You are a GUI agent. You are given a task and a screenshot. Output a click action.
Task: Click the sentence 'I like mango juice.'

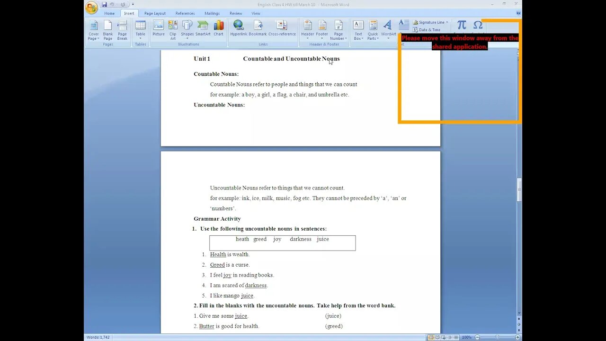click(232, 296)
